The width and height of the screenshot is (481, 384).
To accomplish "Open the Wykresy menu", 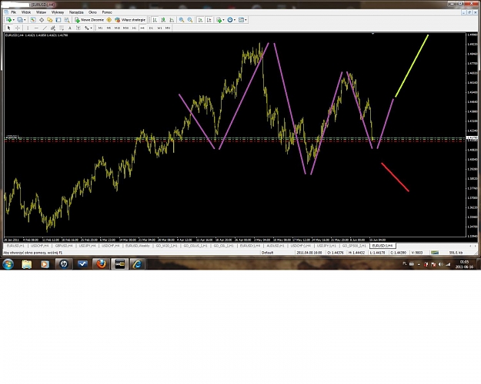I will click(x=58, y=12).
